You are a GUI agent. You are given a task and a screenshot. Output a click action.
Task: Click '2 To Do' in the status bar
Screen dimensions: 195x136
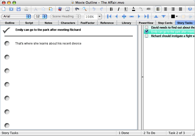pos(149,133)
